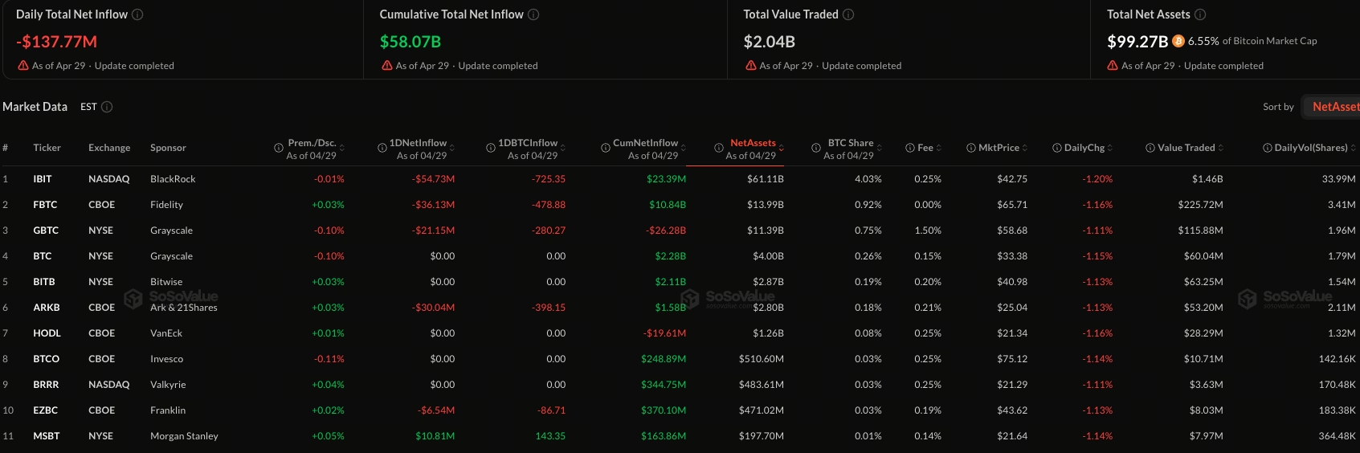
Task: Sort table by BTC Share column
Action: [x=880, y=148]
